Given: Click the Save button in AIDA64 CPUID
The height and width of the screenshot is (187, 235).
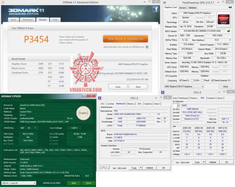Looking at the screenshot, I should click(x=74, y=183).
